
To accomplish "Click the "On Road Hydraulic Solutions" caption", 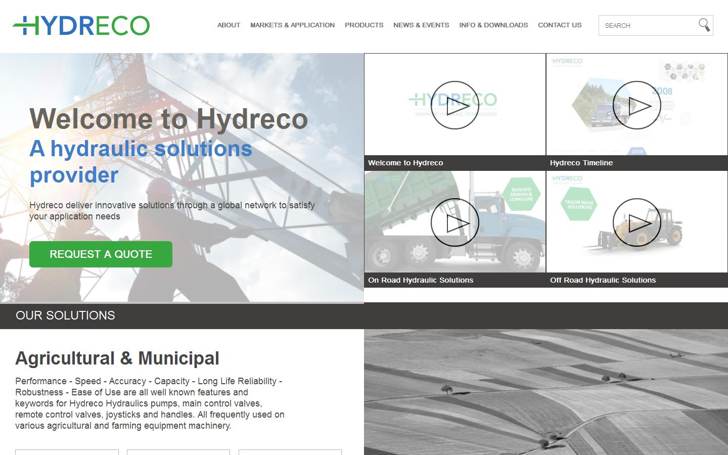I will [x=421, y=280].
